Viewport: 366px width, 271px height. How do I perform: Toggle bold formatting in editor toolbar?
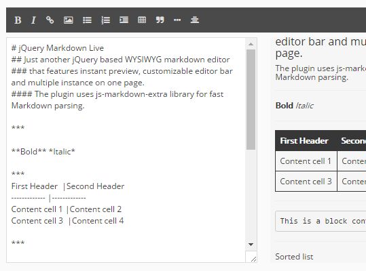tap(18, 20)
